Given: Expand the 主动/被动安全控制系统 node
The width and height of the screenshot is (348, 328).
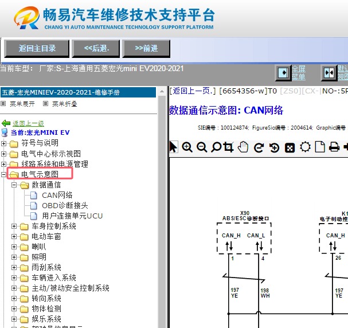Looking at the screenshot, I should click(14, 288).
